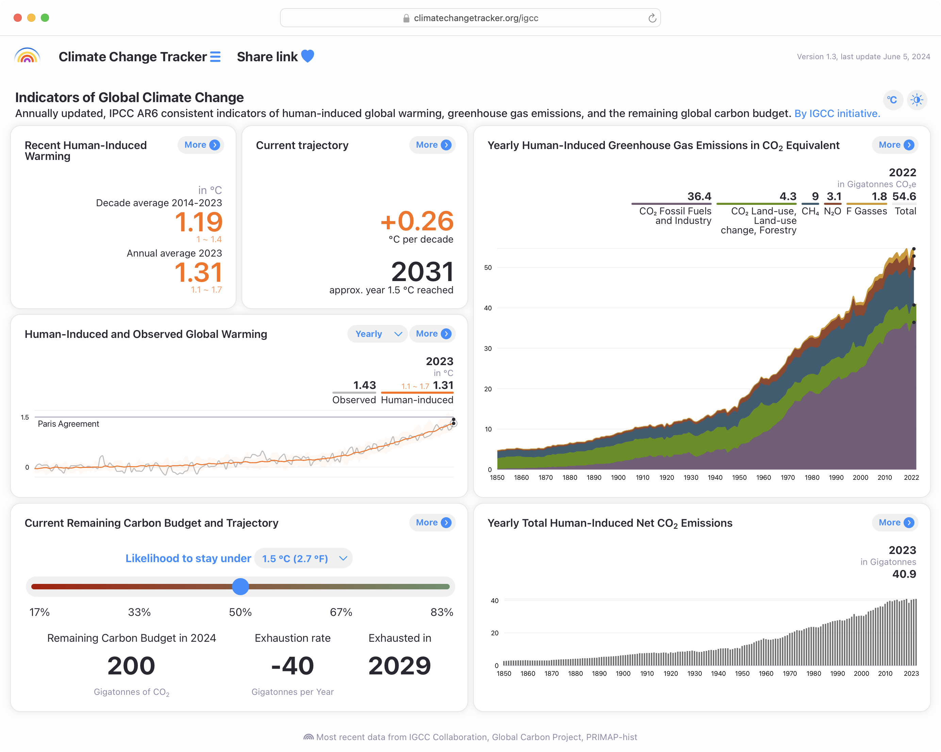Click the 40.9 Gigatonnes value
Image resolution: width=941 pixels, height=752 pixels.
point(904,574)
